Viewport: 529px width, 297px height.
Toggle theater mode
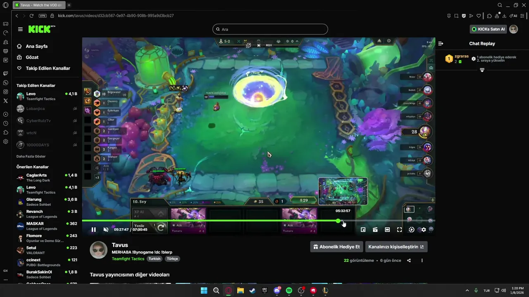[x=387, y=230]
